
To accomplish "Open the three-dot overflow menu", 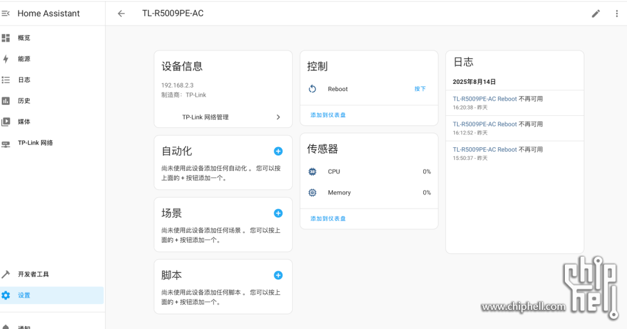I will (x=617, y=13).
